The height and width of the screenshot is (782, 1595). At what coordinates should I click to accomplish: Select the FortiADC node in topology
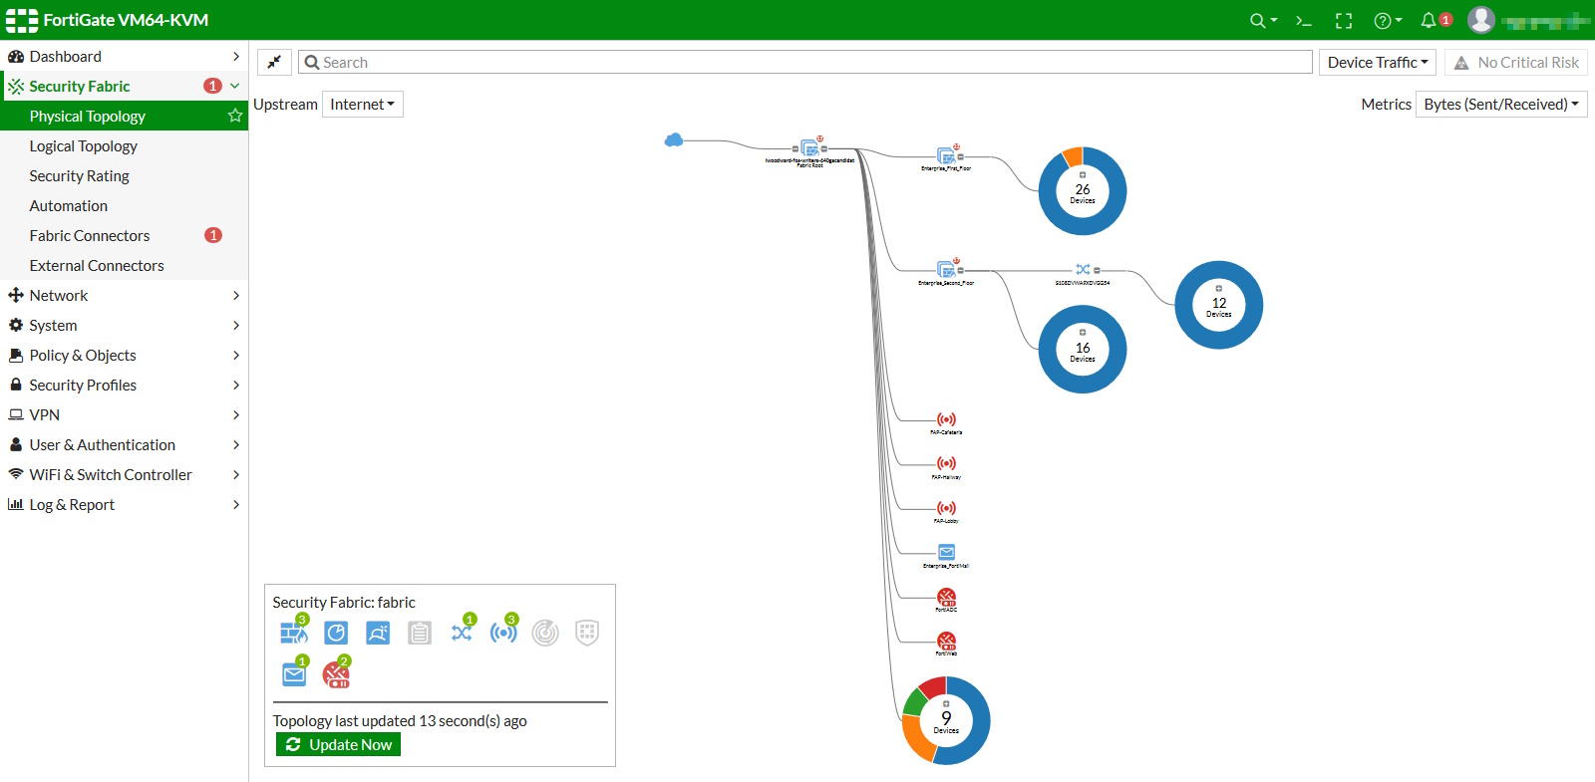(946, 597)
